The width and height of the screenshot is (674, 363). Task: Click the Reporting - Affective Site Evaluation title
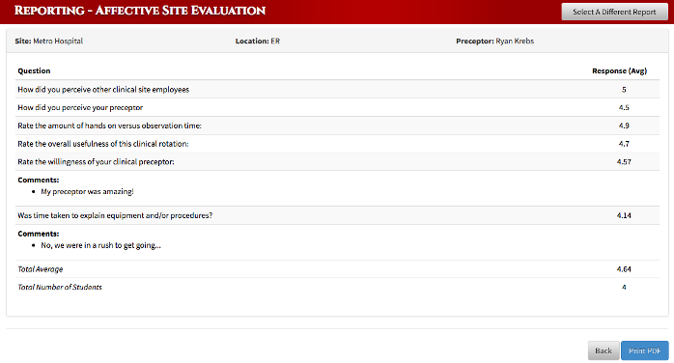coord(140,11)
